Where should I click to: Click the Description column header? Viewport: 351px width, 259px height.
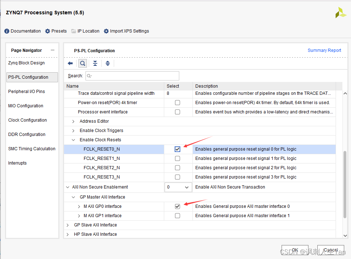(264, 86)
